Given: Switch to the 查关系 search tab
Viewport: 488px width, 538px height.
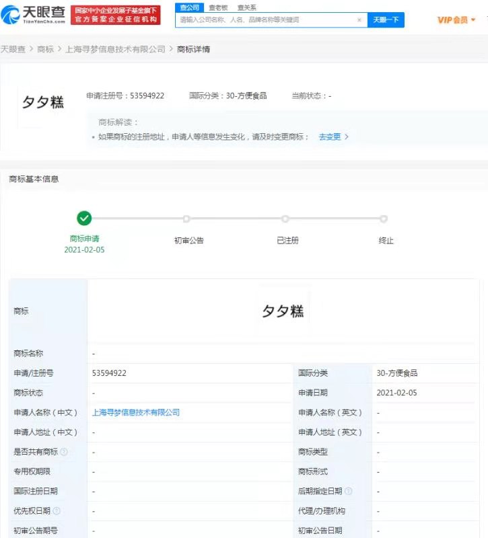Looking at the screenshot, I should 246,7.
